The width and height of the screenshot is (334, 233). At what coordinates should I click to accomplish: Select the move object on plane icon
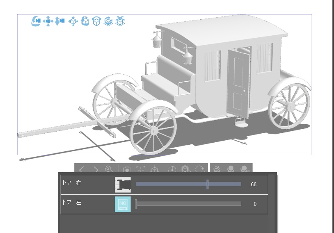[x=73, y=21]
